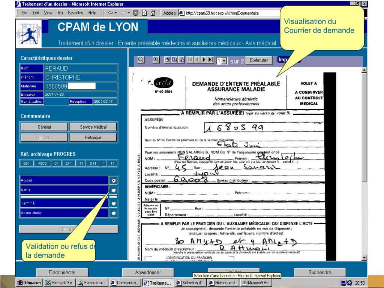Zoom in on the scanned document

point(156,60)
